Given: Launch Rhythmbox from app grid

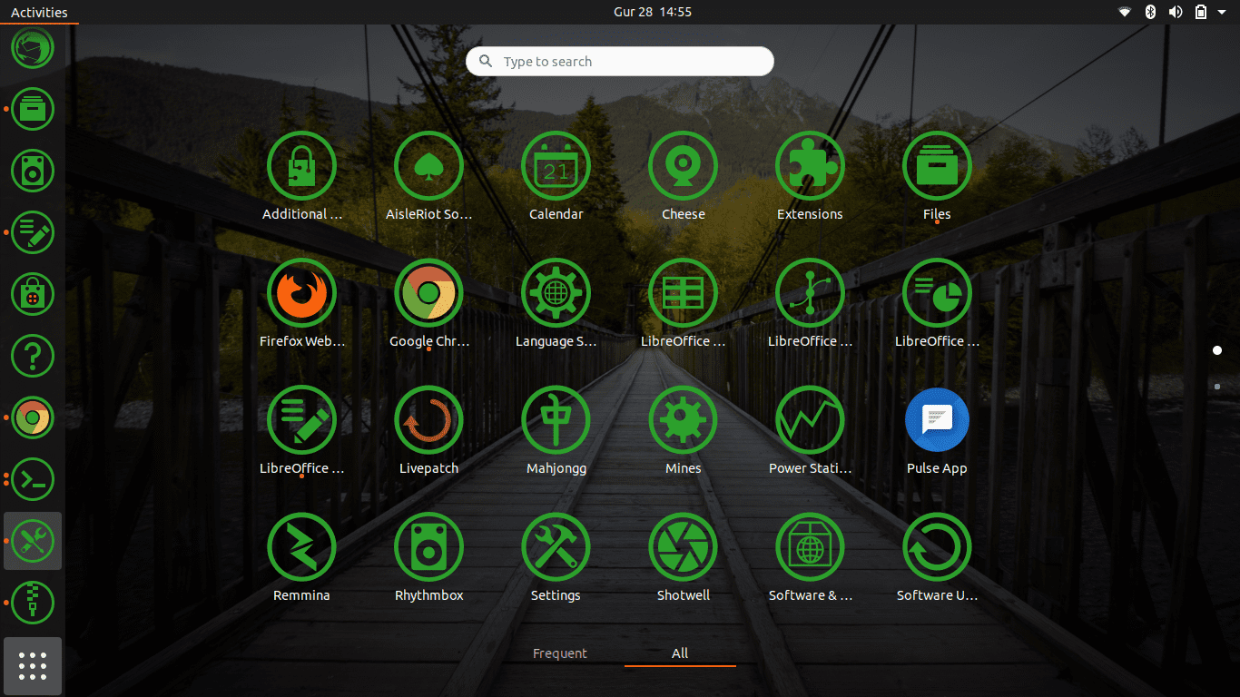Looking at the screenshot, I should pos(428,547).
